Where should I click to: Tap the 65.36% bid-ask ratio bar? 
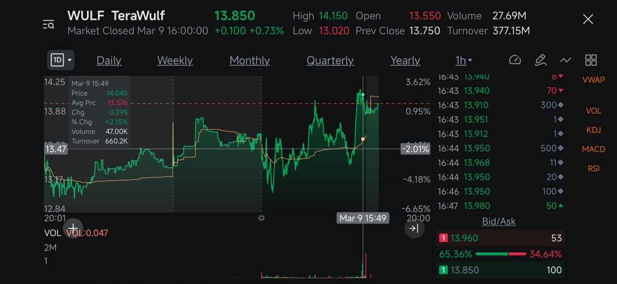tap(500, 254)
